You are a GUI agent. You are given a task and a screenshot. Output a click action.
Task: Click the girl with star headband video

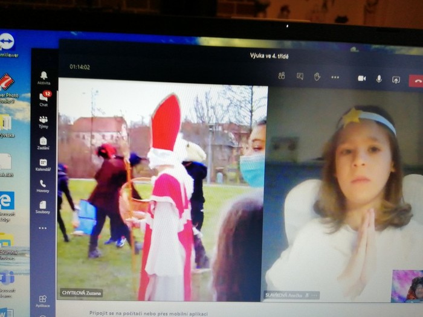pos(343,194)
